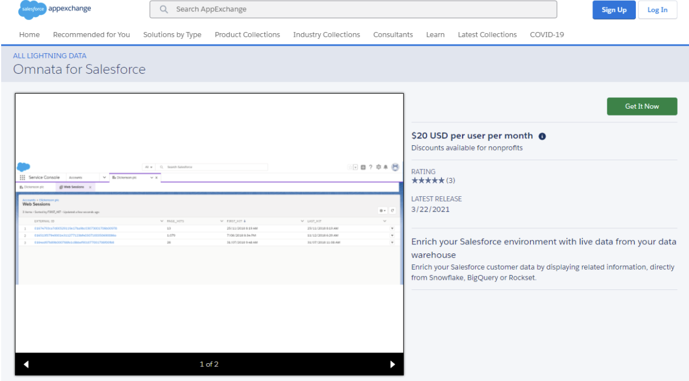Screen dimensions: 689x381
Task: Click the Sign Up button
Action: (614, 10)
